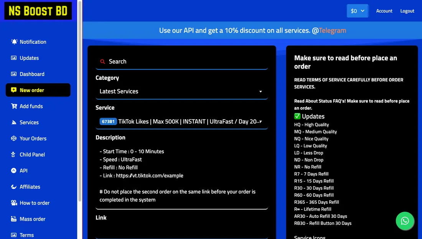Click the Mass order icon
Image resolution: width=422 pixels, height=239 pixels.
pyautogui.click(x=14, y=219)
